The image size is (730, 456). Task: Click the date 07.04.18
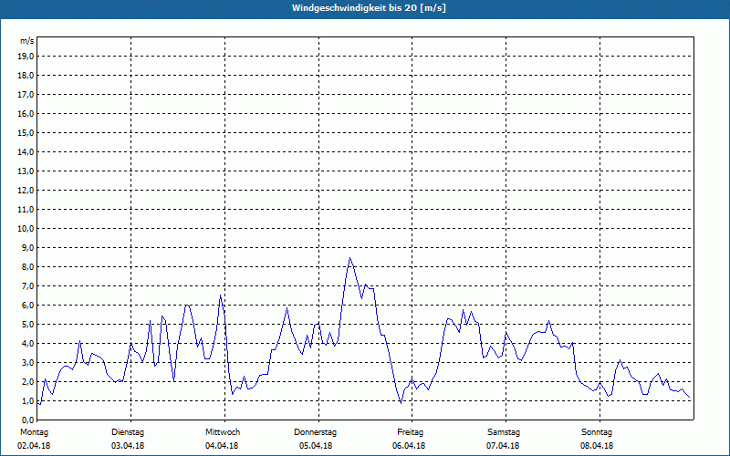(x=503, y=446)
